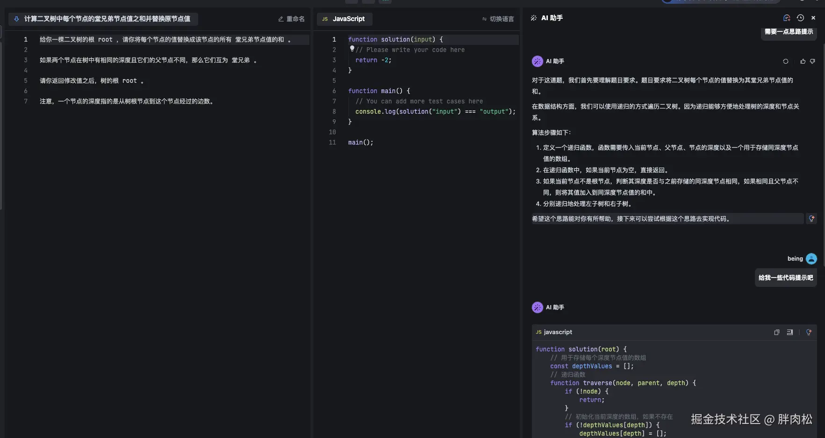825x438 pixels.
Task: Place cursor on return -2 line
Action: coord(373,60)
